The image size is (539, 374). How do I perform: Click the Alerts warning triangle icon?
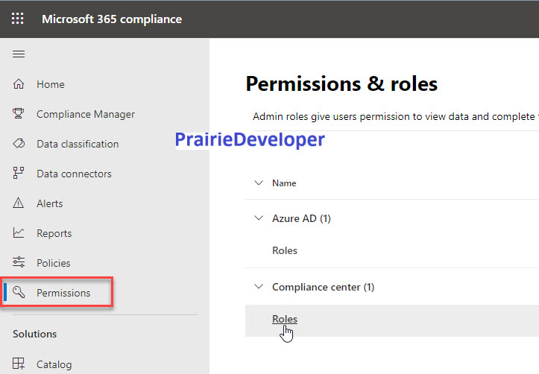(19, 203)
